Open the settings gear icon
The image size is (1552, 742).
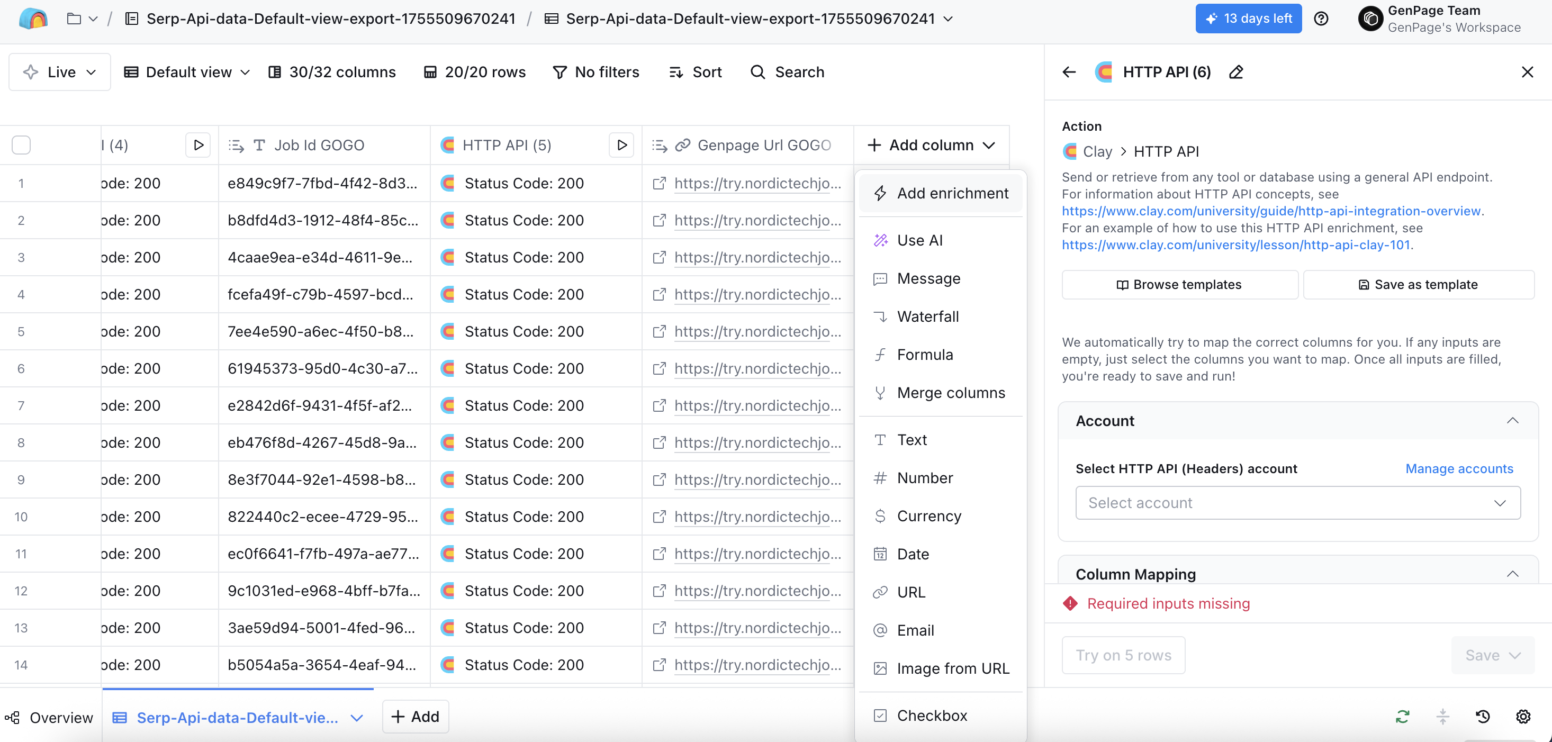(1523, 717)
